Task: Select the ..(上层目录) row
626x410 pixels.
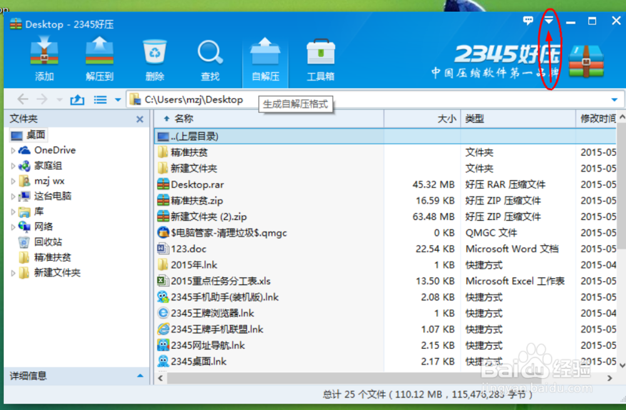Action: click(385, 136)
